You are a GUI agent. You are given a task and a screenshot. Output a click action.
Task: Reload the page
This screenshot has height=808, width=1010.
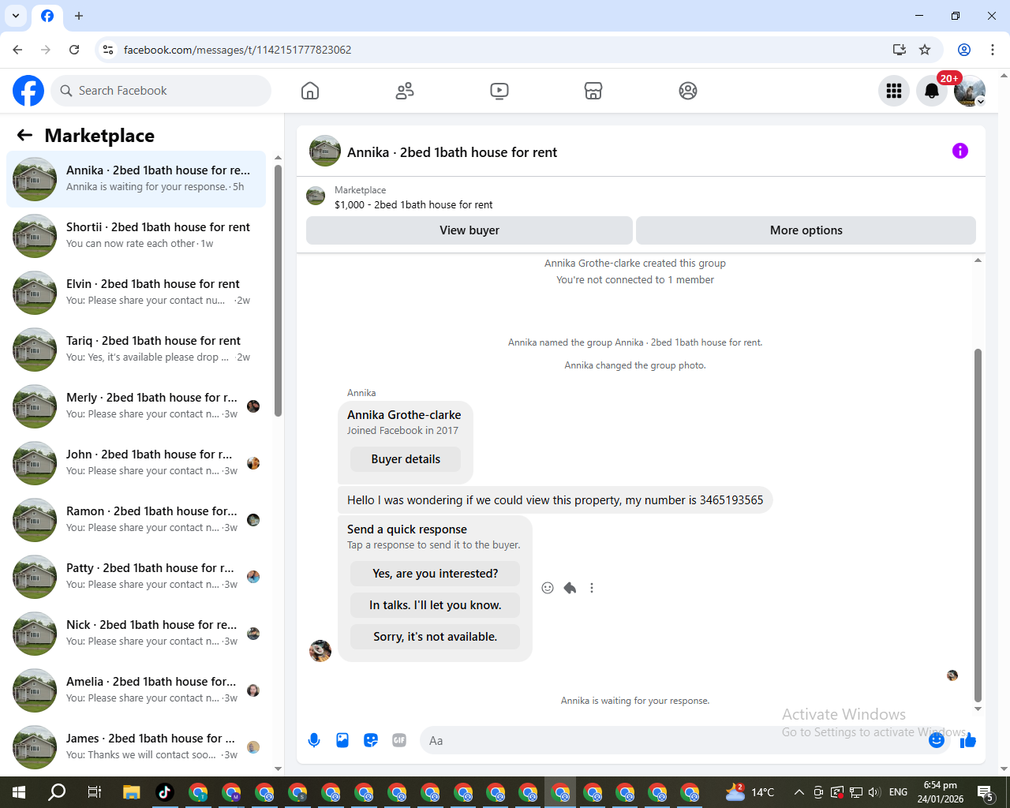coord(74,50)
